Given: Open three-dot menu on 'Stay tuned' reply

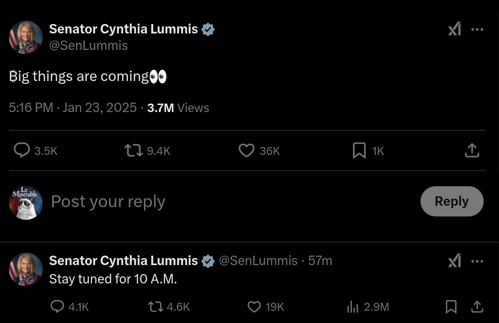Looking at the screenshot, I should [477, 261].
